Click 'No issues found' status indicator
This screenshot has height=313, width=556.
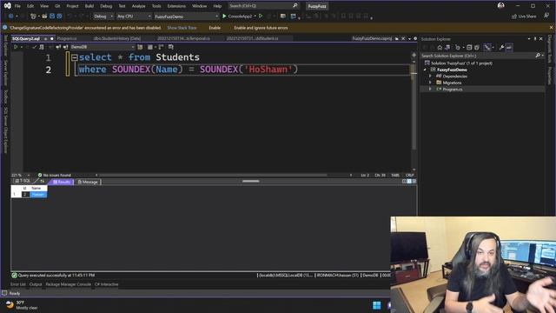pyautogui.click(x=54, y=176)
